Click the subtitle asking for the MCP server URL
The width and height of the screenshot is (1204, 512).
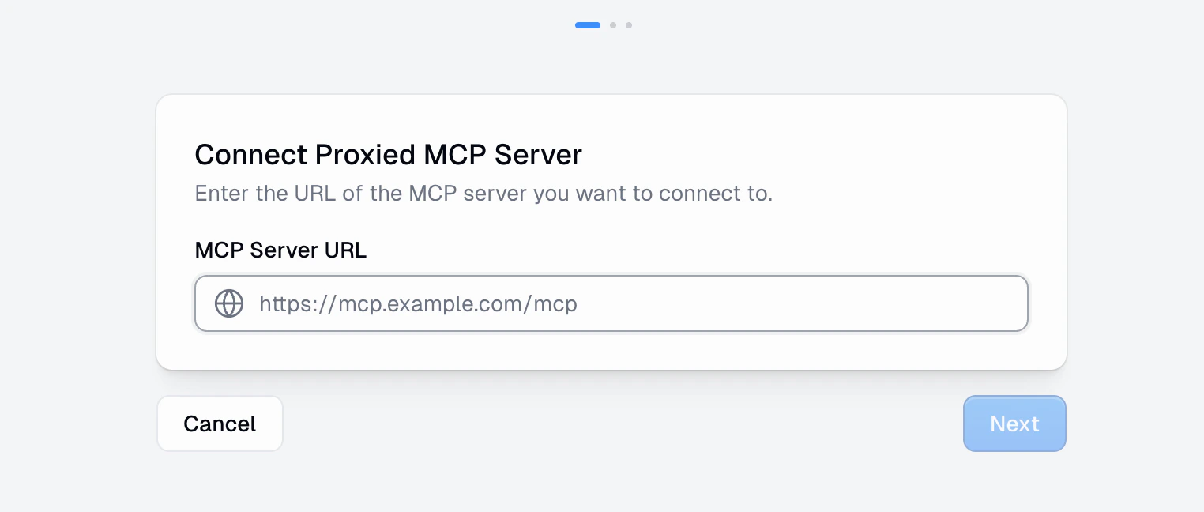click(x=483, y=194)
